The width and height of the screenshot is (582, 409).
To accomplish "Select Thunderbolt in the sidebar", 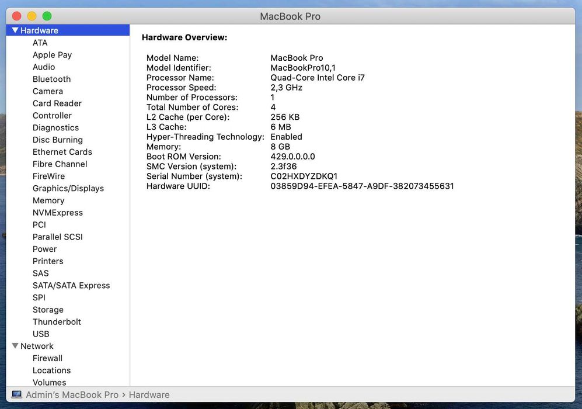I will [x=57, y=322].
